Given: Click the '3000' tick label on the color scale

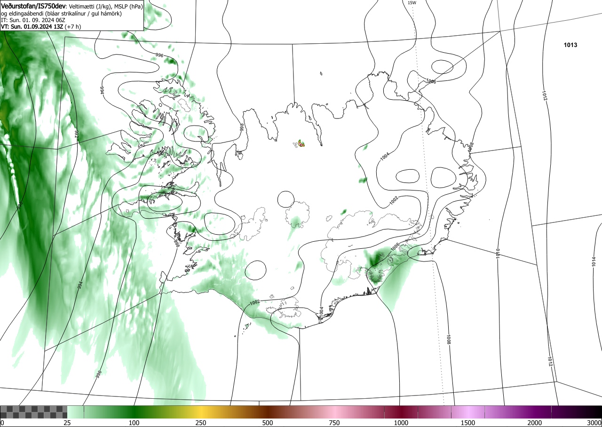Looking at the screenshot, I should point(594,423).
